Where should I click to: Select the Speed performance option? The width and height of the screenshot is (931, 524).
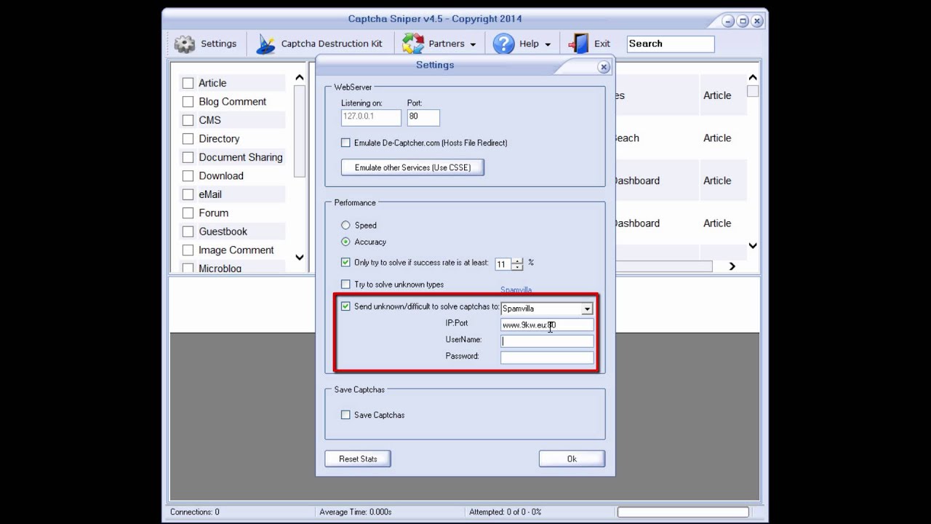(345, 226)
